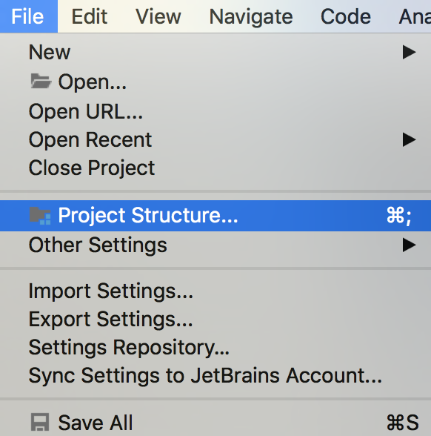Click the floppy disk Save All icon
This screenshot has width=431, height=436.
pyautogui.click(x=40, y=422)
